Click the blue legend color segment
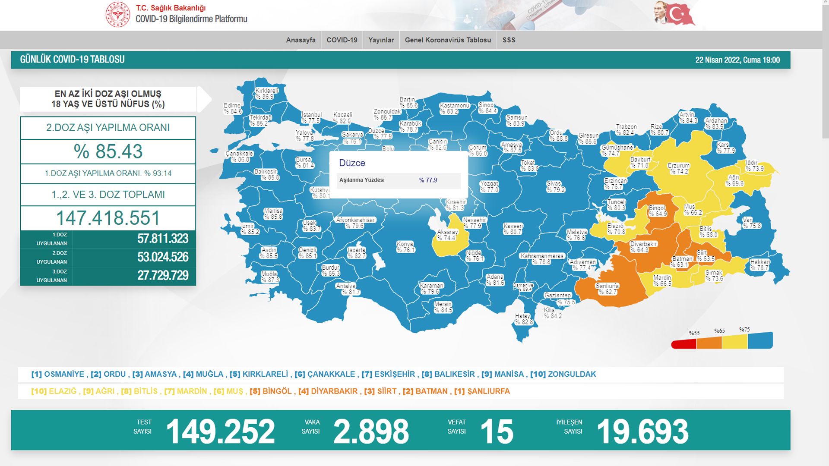The height and width of the screenshot is (466, 829). pos(760,340)
